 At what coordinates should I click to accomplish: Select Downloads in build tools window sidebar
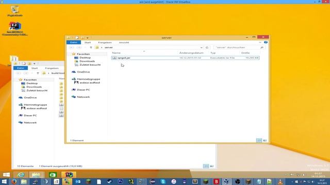click(34, 87)
